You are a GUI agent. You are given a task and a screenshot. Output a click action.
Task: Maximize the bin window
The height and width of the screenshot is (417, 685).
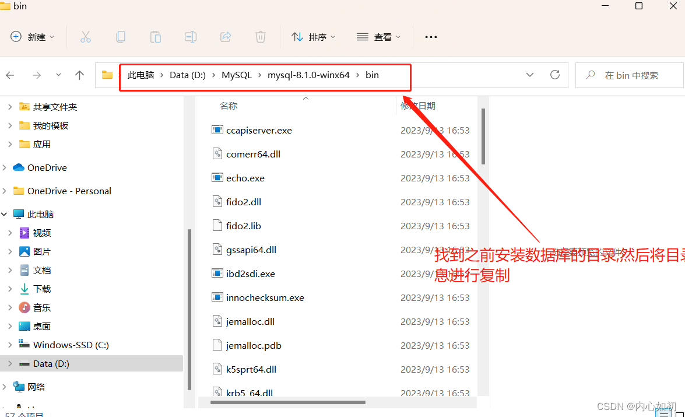point(639,6)
